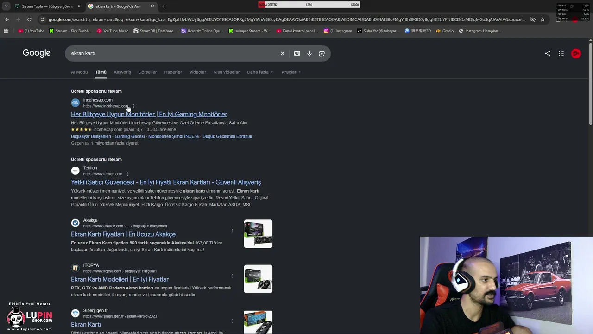The image size is (593, 334).
Task: Open ITOPYA result options menu
Action: click(233, 276)
